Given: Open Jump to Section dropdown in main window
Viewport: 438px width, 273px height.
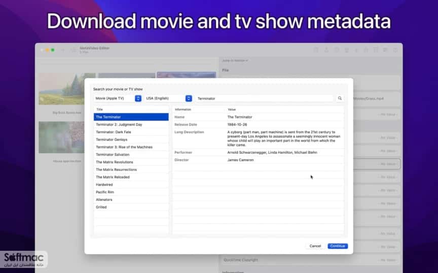Looking at the screenshot, I should [235, 61].
